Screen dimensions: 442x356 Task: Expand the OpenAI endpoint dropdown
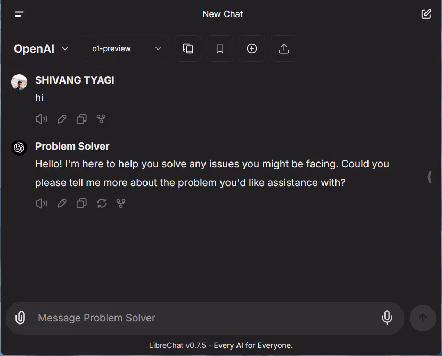point(41,49)
